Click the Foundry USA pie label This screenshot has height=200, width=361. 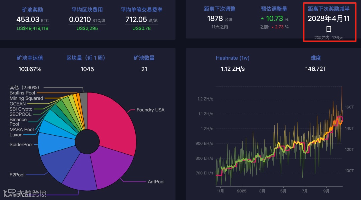pos(150,110)
